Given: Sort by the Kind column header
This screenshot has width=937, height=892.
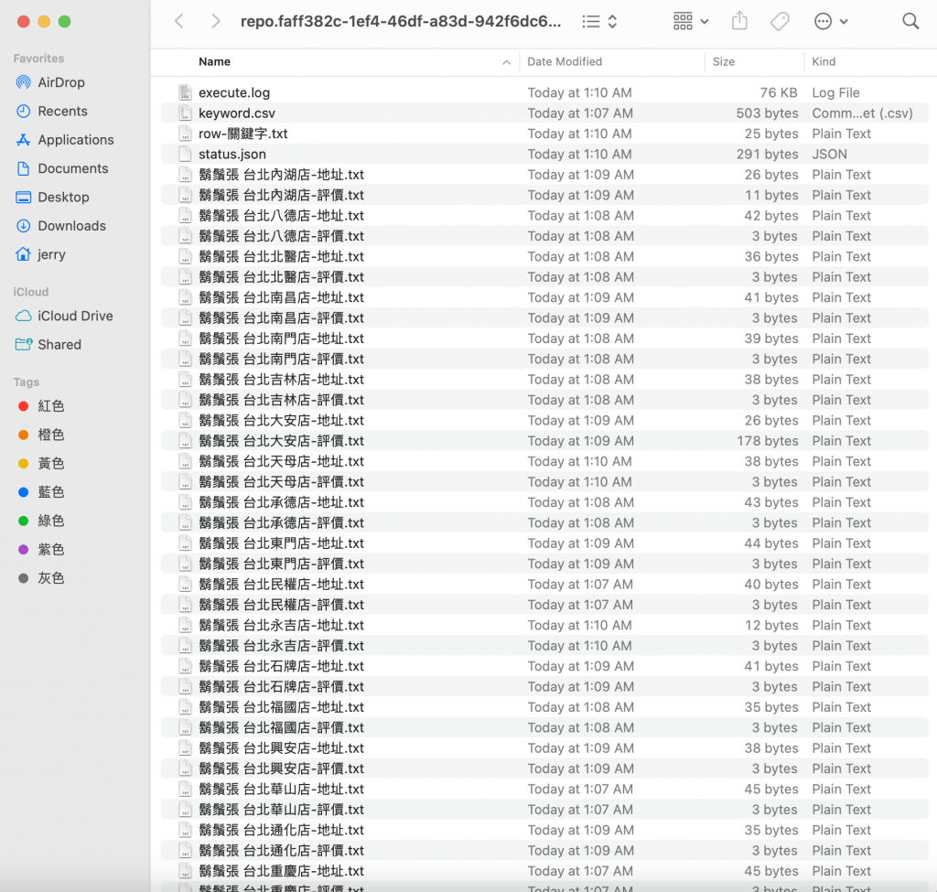Looking at the screenshot, I should (824, 61).
